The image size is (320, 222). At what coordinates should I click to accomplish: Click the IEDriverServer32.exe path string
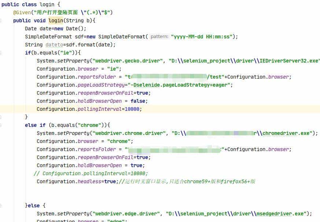244,61
